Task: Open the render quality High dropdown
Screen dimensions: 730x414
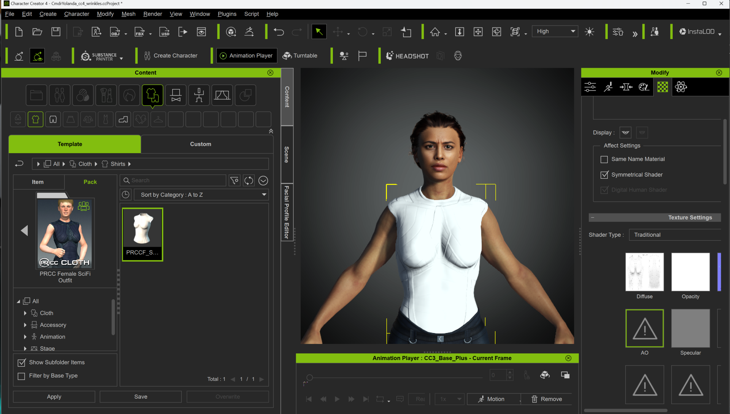Action: click(x=555, y=31)
